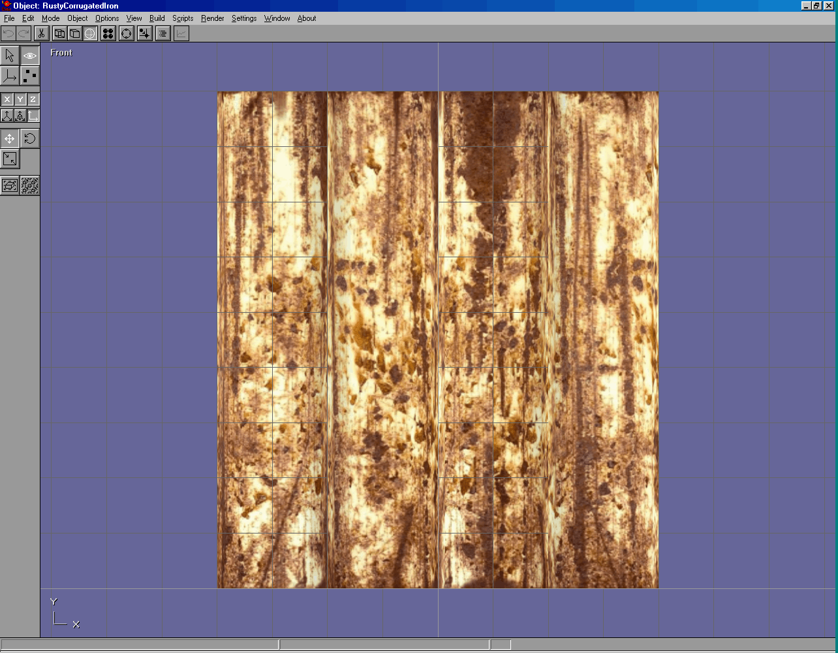Switch off the eye viewpoint mode
Viewport: 838px width, 653px height.
pos(30,56)
